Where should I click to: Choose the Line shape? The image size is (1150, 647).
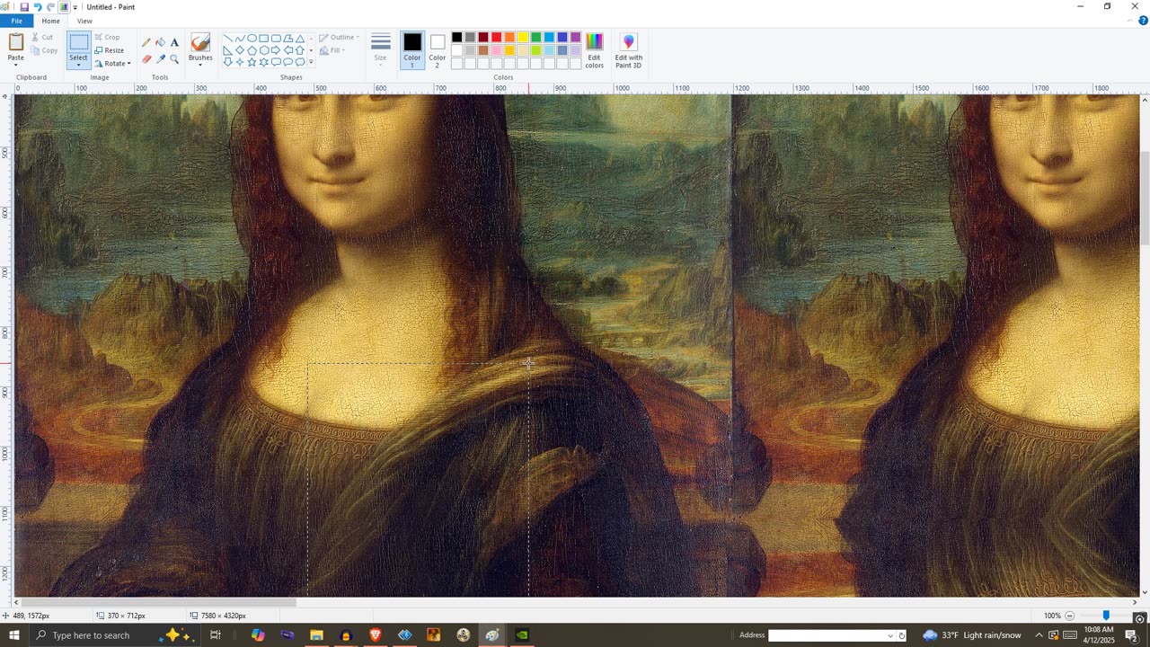point(228,39)
